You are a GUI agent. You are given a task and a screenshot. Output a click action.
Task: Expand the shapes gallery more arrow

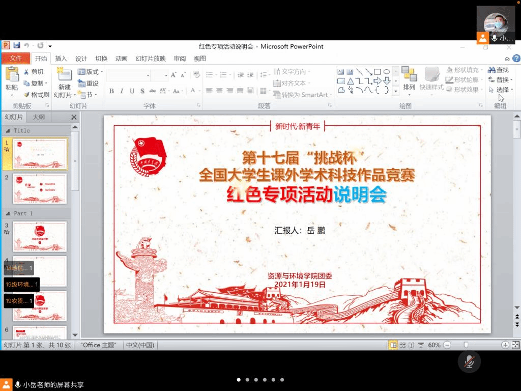[x=396, y=91]
